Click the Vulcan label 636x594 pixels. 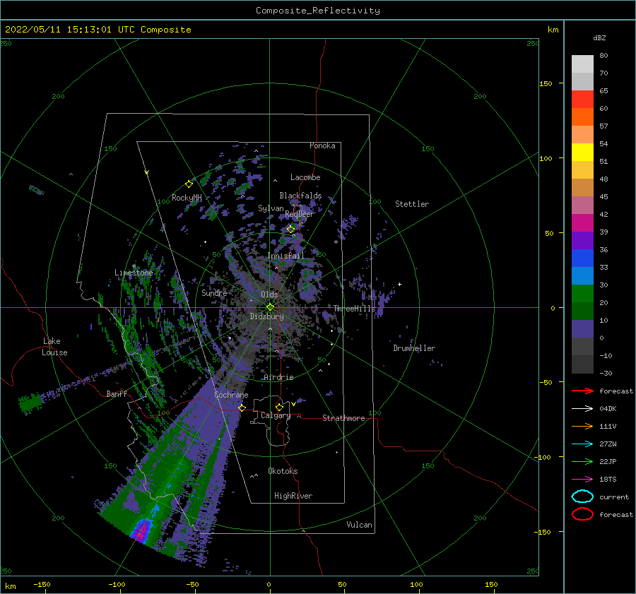click(x=360, y=525)
